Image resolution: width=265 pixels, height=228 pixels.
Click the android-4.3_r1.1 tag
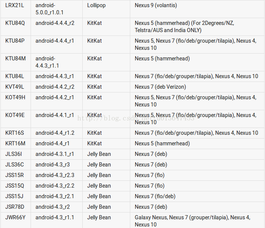click(x=55, y=217)
